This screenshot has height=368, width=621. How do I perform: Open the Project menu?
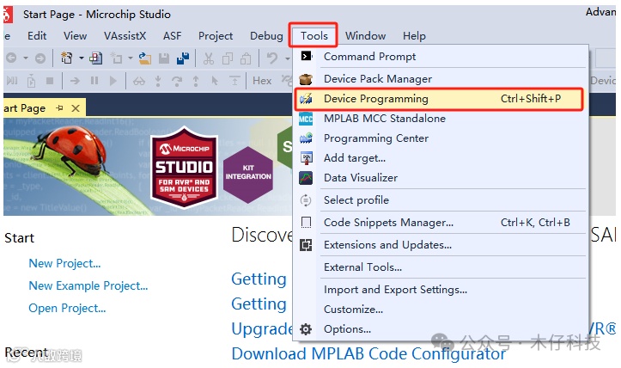coord(216,36)
